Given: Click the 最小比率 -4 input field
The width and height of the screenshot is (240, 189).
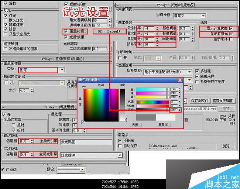Looking at the screenshot, I should pos(150,28).
